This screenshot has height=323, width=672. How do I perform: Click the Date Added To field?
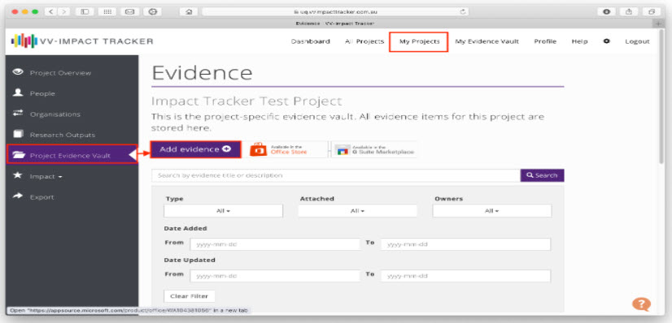(466, 244)
